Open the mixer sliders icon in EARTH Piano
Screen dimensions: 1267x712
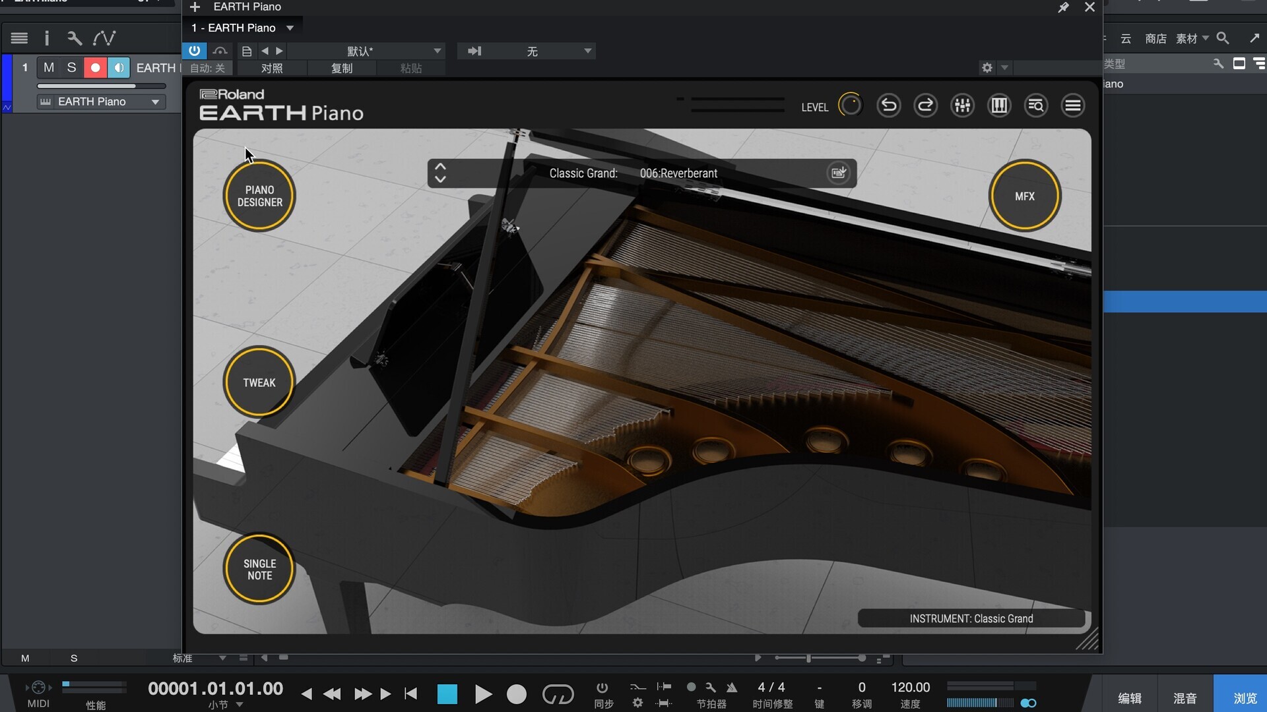click(x=963, y=105)
